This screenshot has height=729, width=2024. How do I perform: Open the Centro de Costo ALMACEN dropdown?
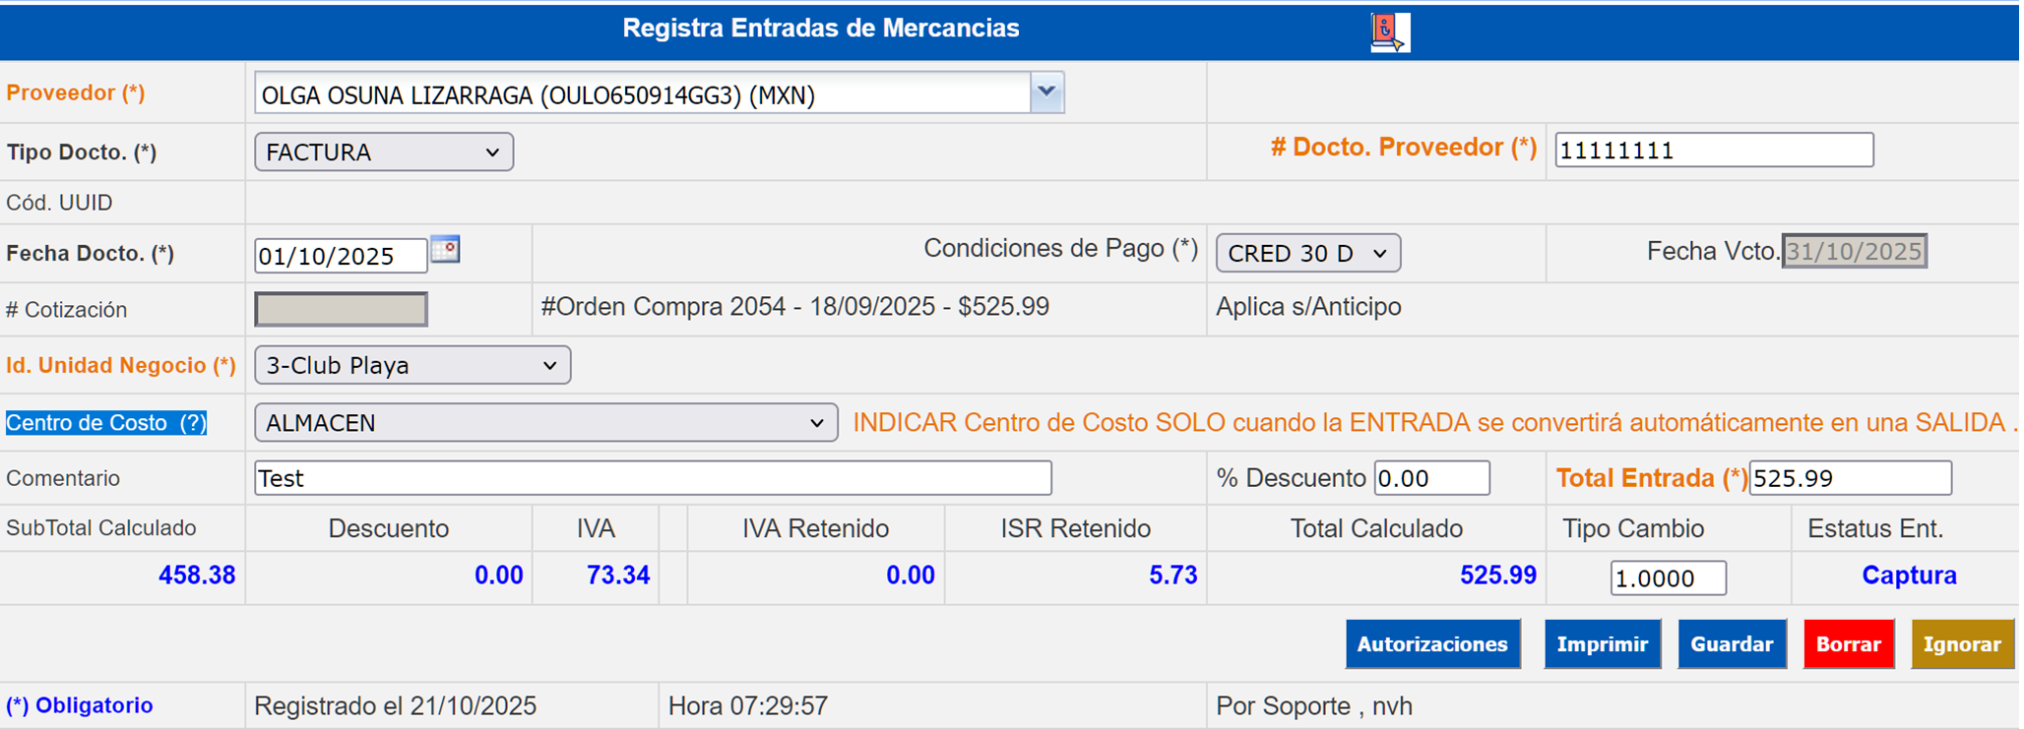coord(545,423)
